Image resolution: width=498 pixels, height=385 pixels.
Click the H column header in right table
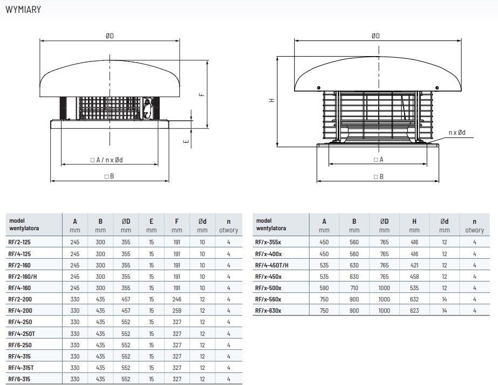coord(414,221)
